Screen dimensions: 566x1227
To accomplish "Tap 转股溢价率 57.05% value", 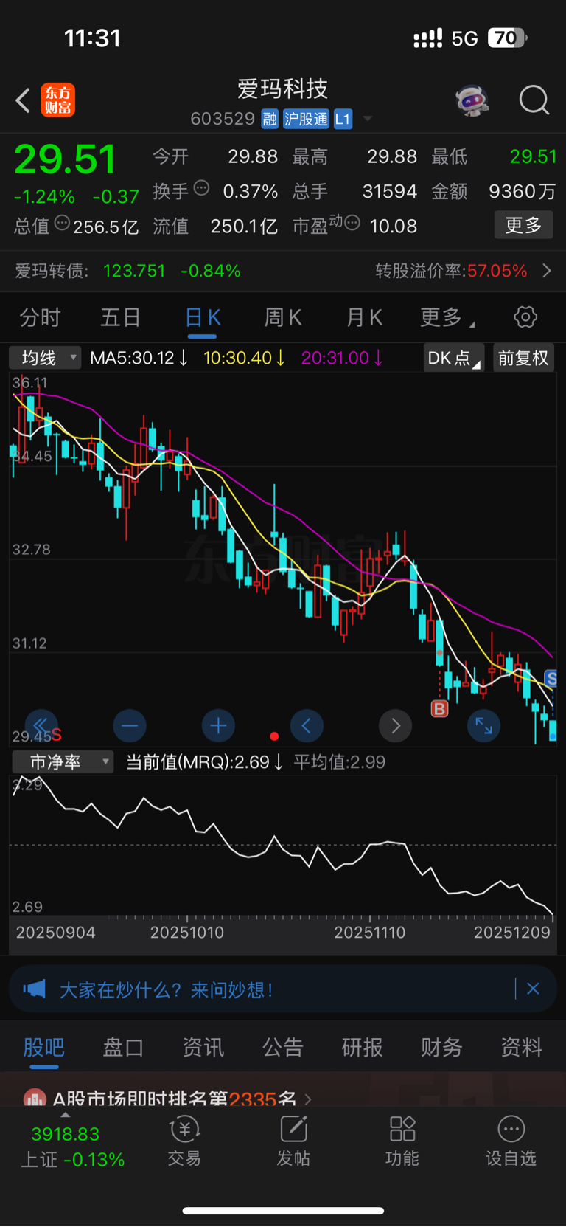I will point(497,271).
